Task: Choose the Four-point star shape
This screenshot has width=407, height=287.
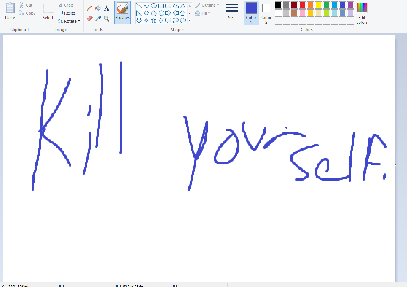Action: point(146,20)
